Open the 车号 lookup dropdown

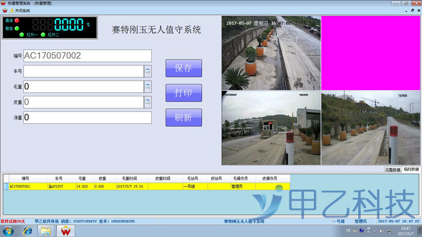click(148, 71)
